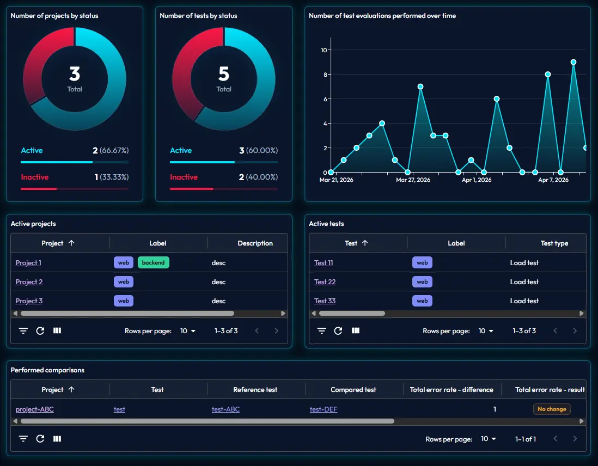Open the Test 22 link

pos(325,282)
